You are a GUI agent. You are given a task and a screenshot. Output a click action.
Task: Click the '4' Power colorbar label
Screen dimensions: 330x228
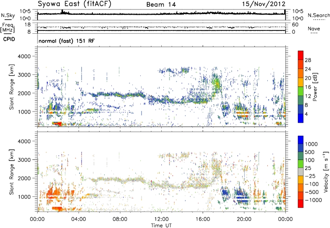[x=306, y=114]
